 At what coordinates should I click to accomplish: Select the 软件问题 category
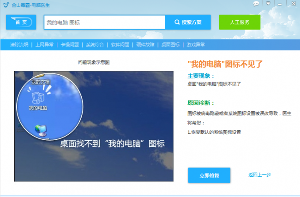coord(120,45)
